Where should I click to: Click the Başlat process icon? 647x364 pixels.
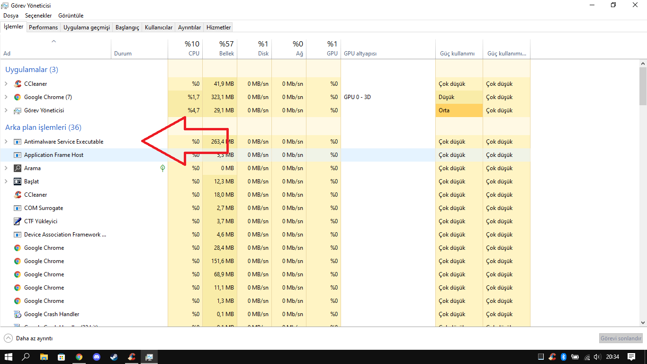pos(18,182)
